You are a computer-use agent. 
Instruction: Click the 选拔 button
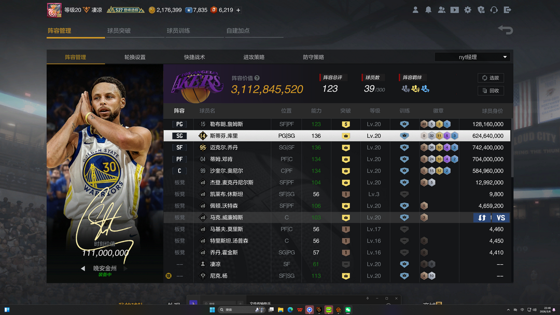coord(491,78)
